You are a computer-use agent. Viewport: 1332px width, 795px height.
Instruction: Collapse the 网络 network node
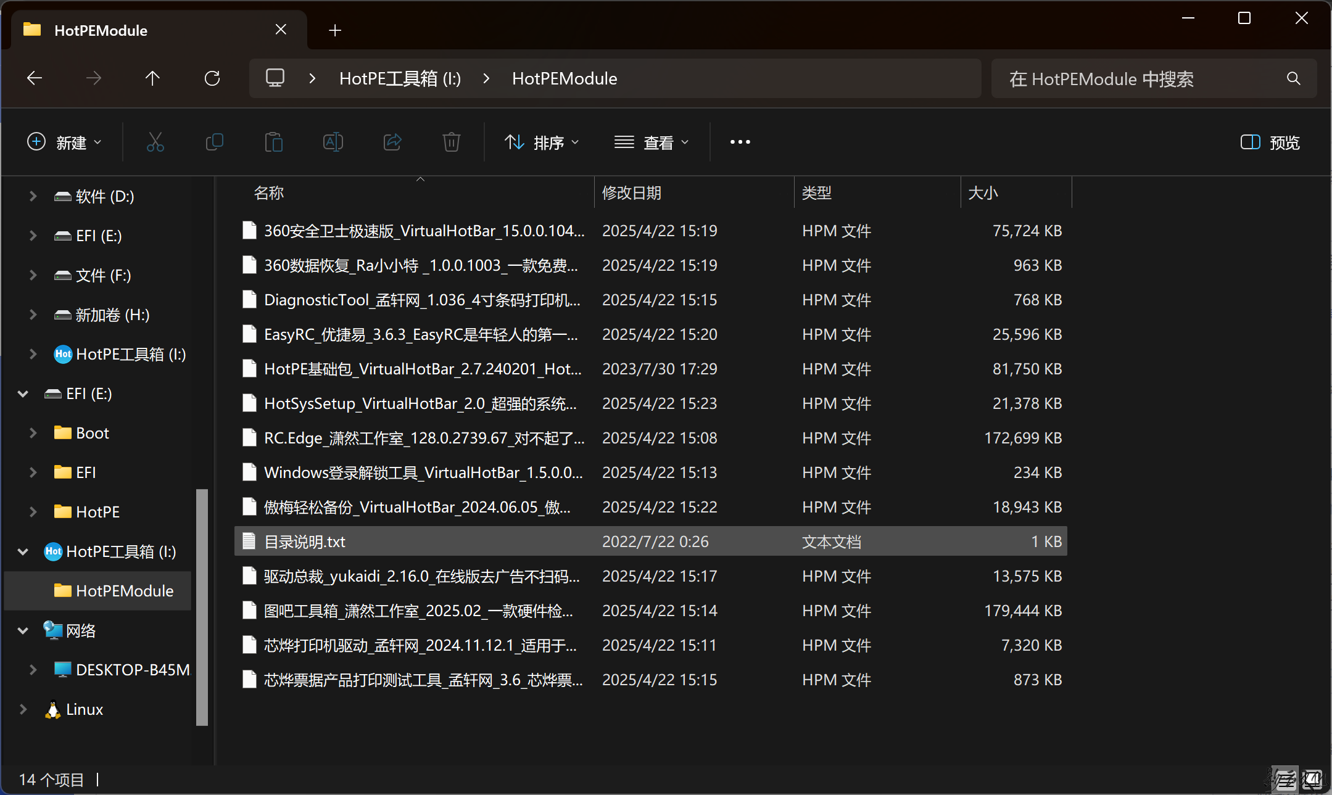pos(23,630)
